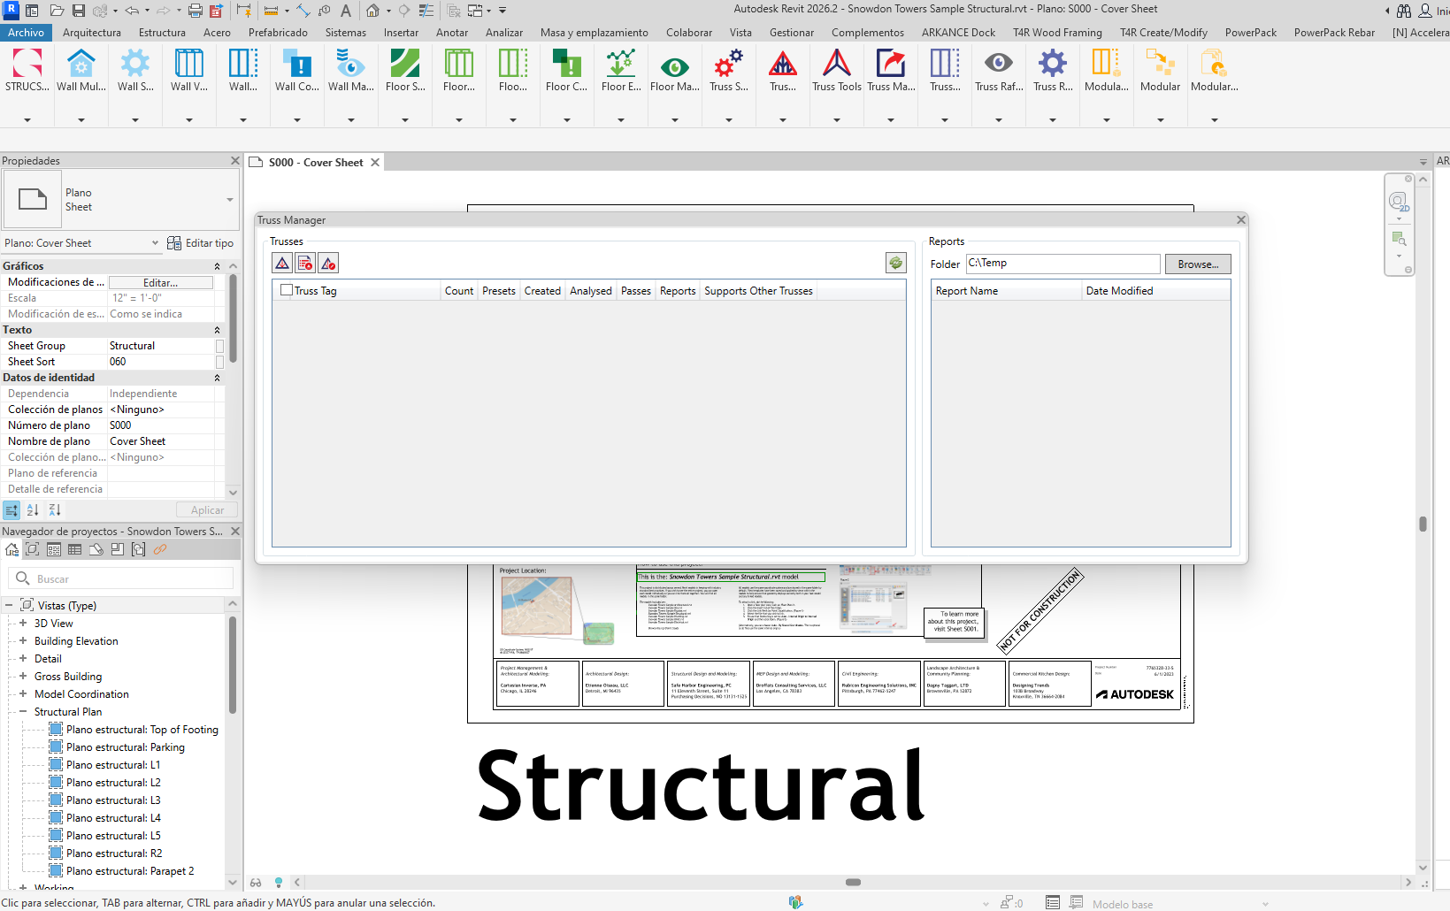Viewport: 1450px width, 911px height.
Task: Switch to the Anotar ribbon tab
Action: click(451, 33)
